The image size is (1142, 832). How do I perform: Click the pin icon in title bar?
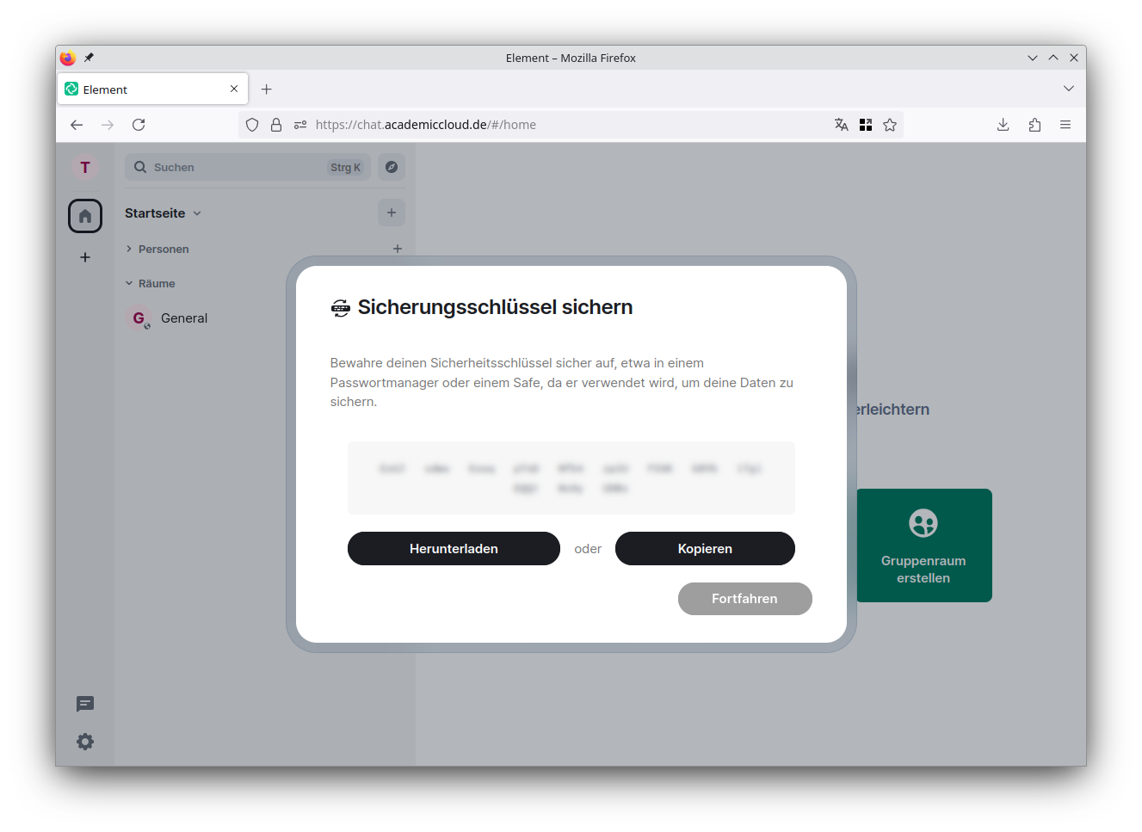click(89, 58)
